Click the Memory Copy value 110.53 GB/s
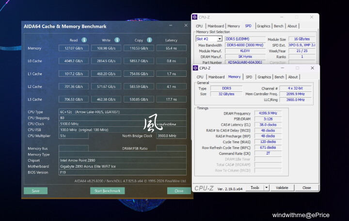The width and height of the screenshot is (349, 221). pyautogui.click(x=139, y=48)
